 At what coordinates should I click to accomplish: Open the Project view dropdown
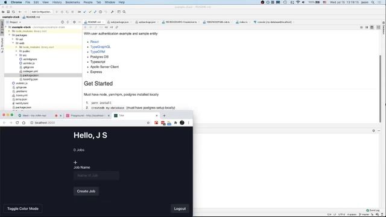pyautogui.click(x=13, y=22)
